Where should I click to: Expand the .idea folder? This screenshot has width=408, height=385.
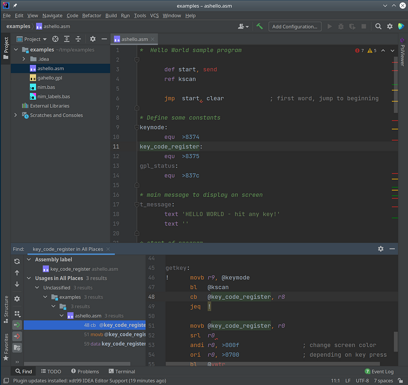pos(24,59)
